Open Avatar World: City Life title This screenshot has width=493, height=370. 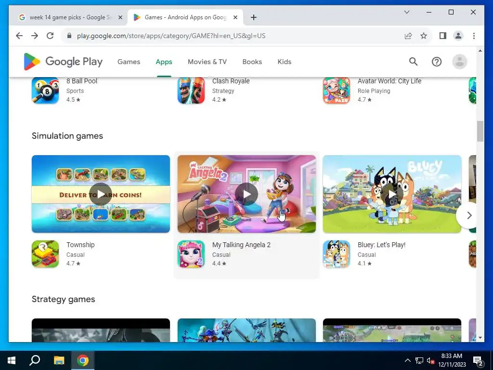389,81
